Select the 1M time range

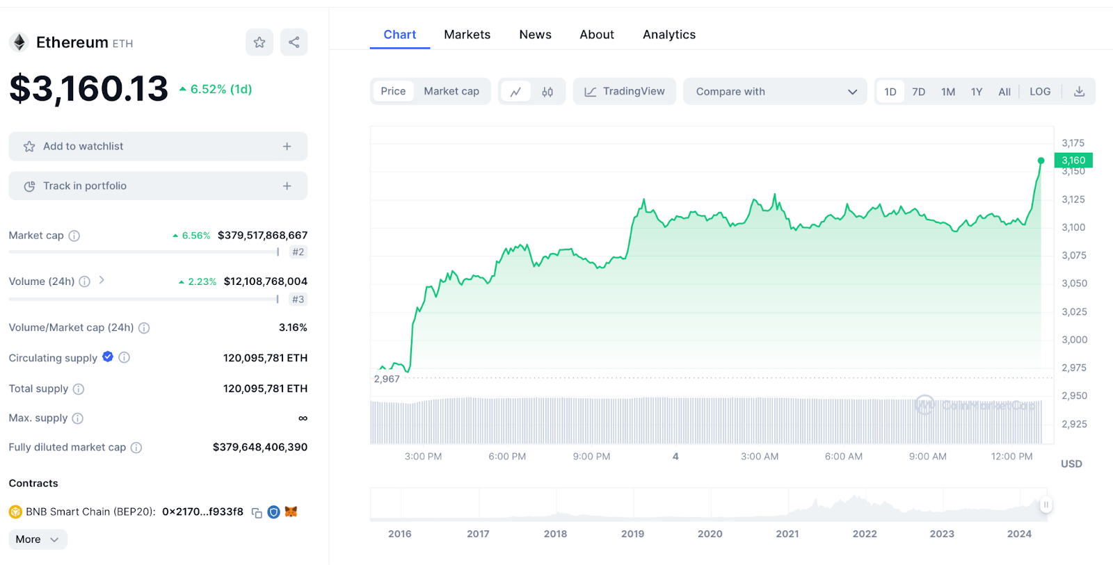click(x=948, y=92)
